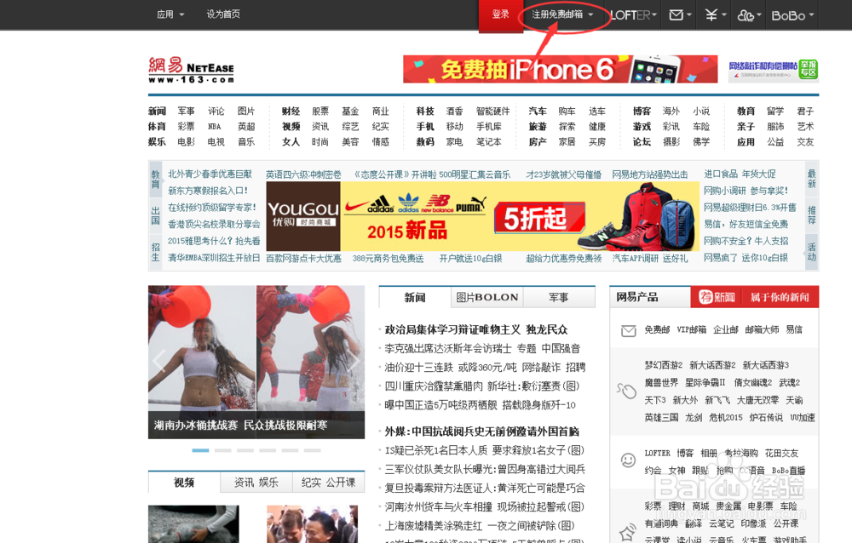The width and height of the screenshot is (852, 543).
Task: Switch to the 纪实 公开课 video tab
Action: (x=328, y=483)
